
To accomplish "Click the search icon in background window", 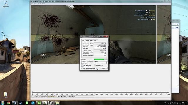I will [x=178, y=24].
